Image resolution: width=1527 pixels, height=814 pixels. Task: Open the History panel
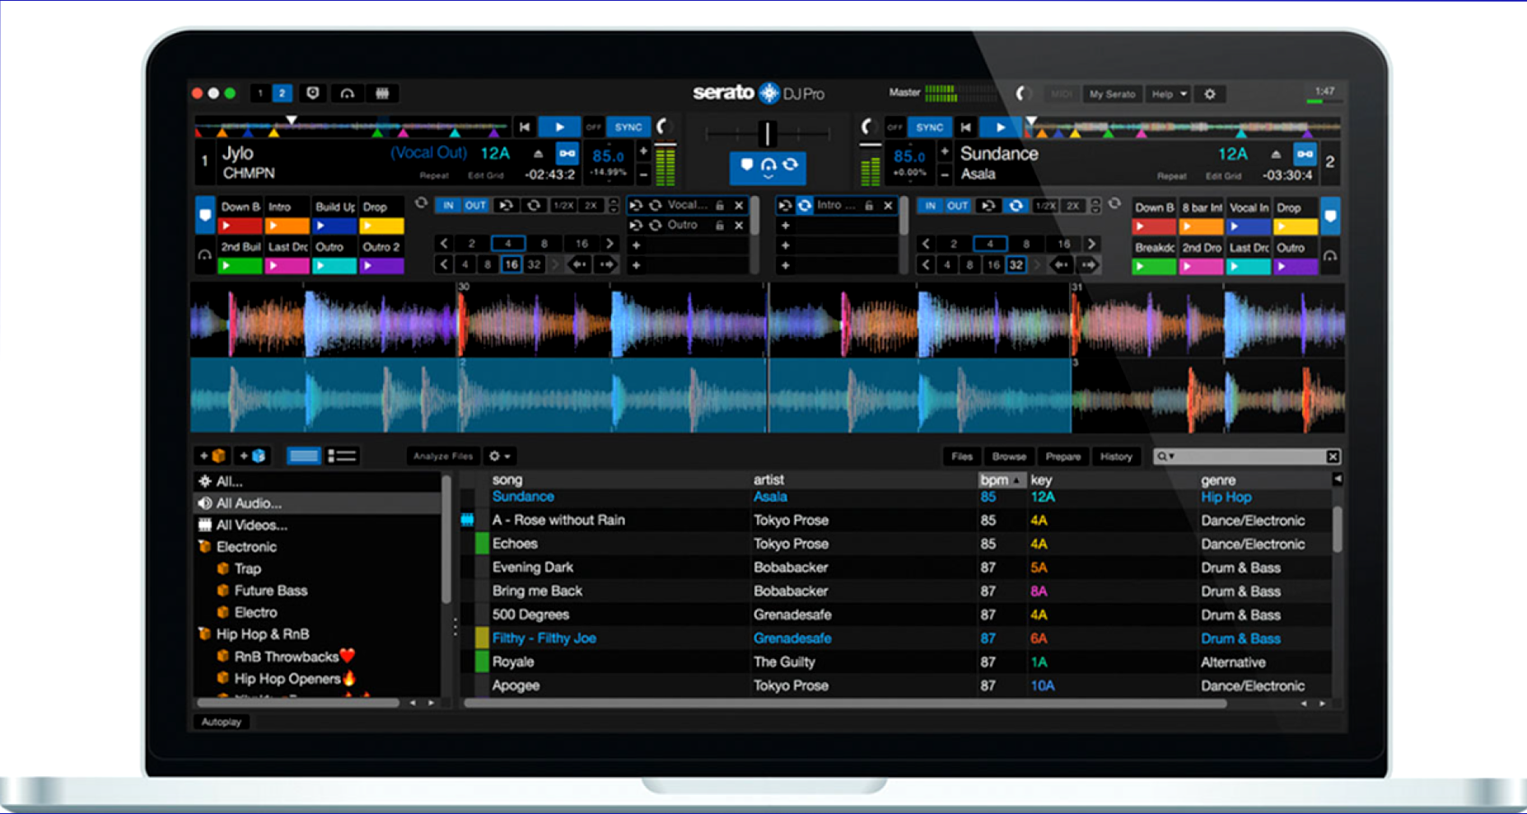(x=1116, y=456)
